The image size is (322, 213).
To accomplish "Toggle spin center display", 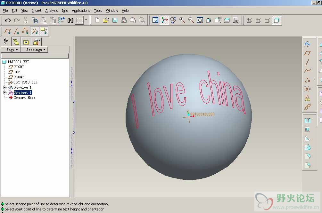I will tap(164, 20).
